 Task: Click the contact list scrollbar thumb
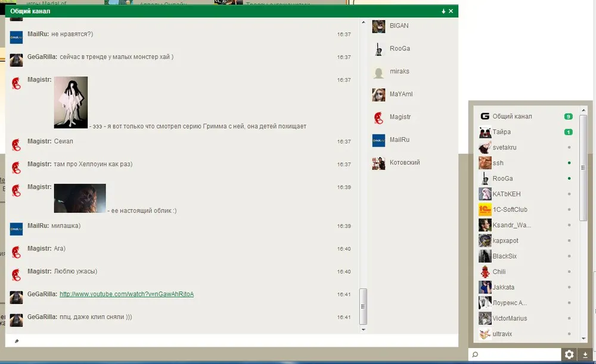583,167
